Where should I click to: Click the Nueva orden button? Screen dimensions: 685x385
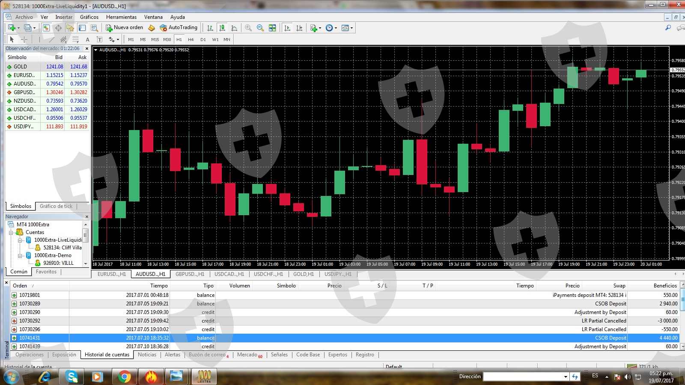point(125,27)
